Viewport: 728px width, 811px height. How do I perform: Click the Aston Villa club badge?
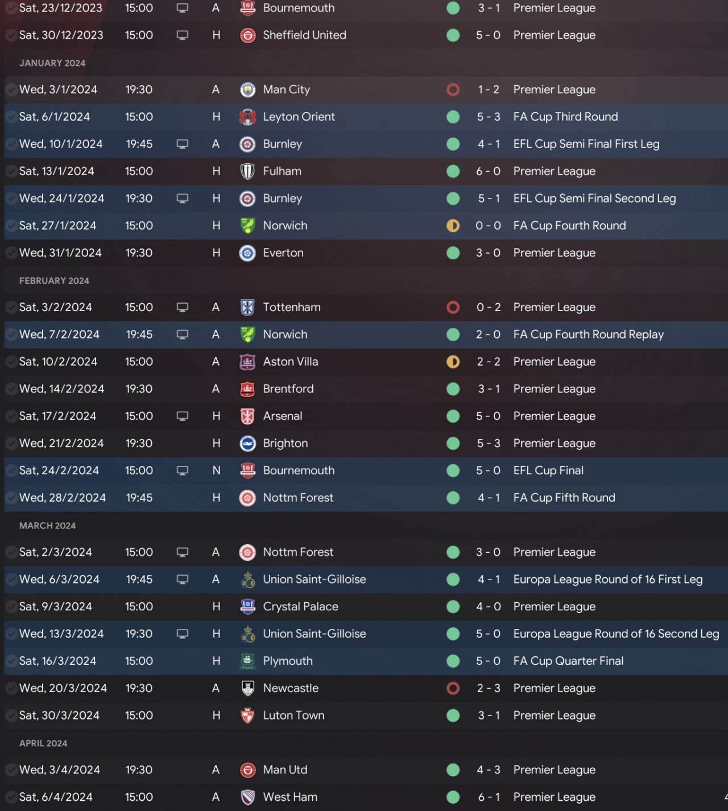pos(247,362)
